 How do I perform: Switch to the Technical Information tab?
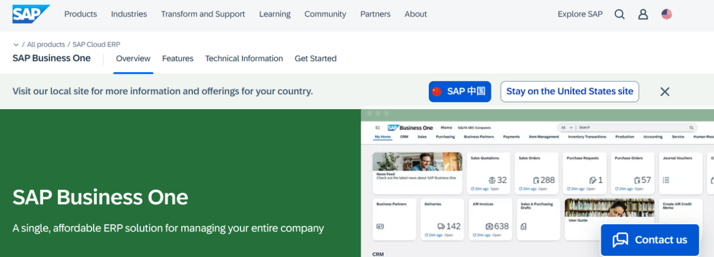click(x=244, y=59)
